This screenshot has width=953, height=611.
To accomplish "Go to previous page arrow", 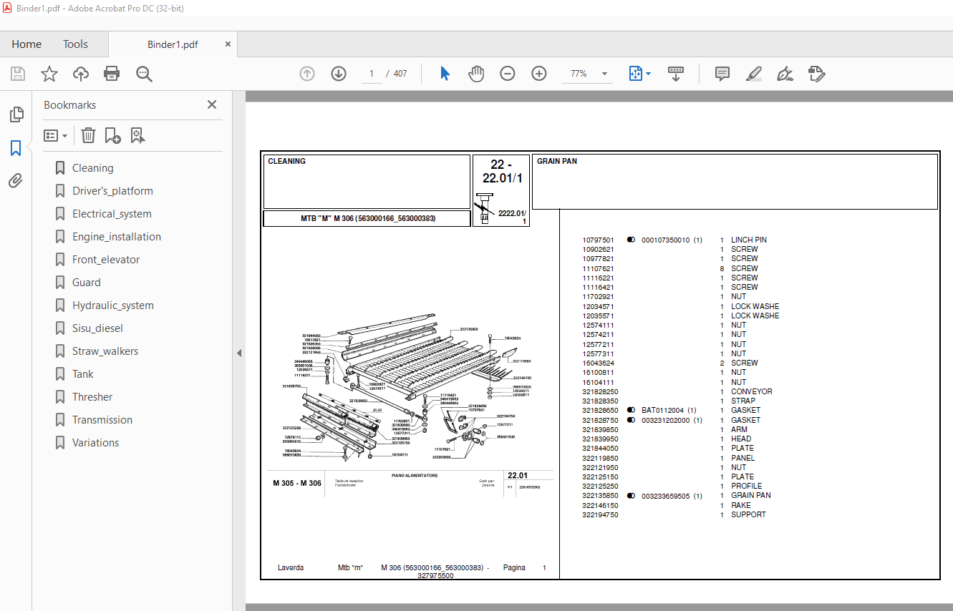I will coord(307,74).
